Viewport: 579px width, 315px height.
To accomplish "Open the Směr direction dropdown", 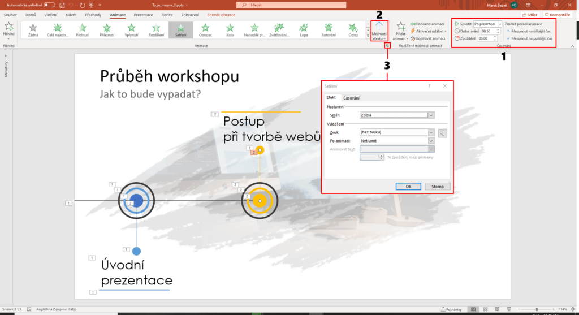I will tap(431, 115).
